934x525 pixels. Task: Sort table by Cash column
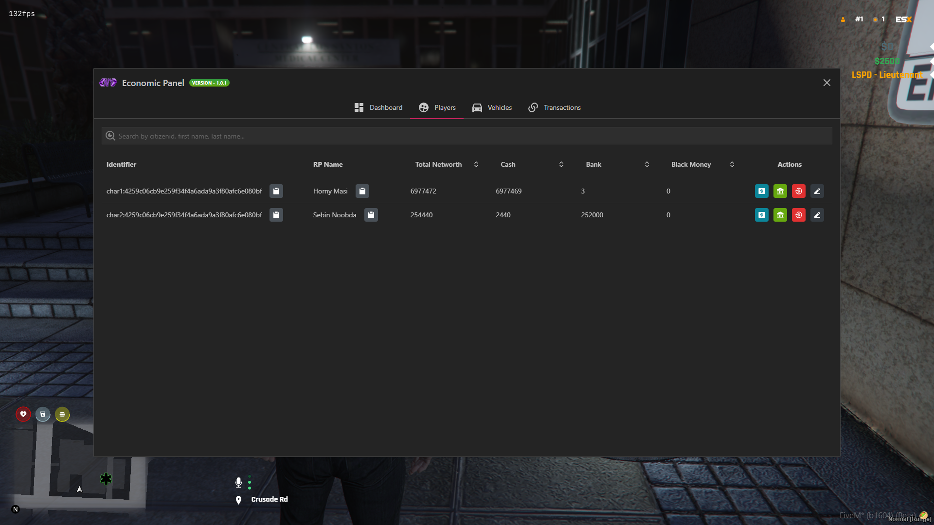pos(561,164)
